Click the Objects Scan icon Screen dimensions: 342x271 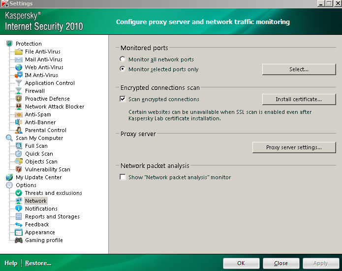pos(19,162)
